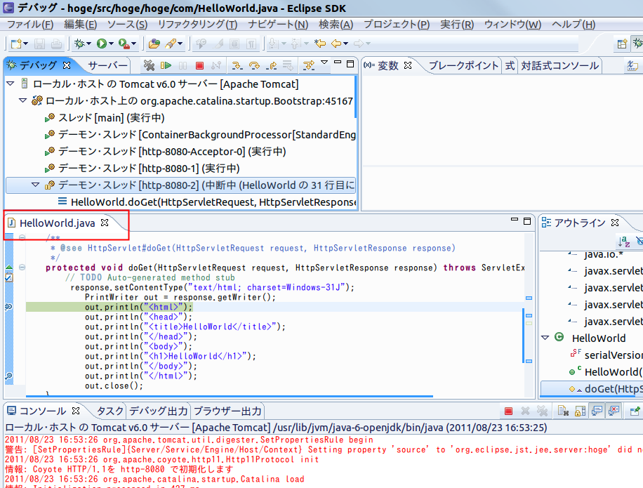This screenshot has height=488, width=643.
Task: Click the New wizard toolbar icon
Action: tap(16, 44)
